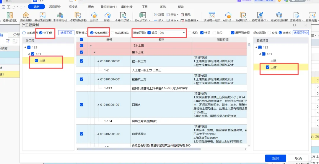Viewport: 319px width, 164px height.
Task: Open the 项目统一组价 tool
Action: (212, 15)
